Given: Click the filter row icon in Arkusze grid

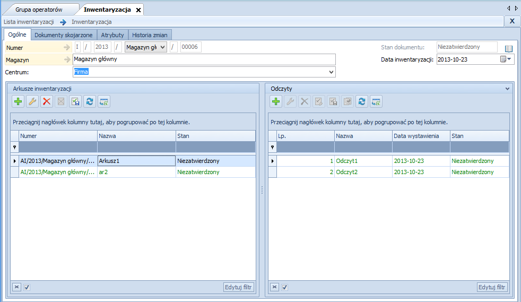Looking at the screenshot, I should click(15, 147).
